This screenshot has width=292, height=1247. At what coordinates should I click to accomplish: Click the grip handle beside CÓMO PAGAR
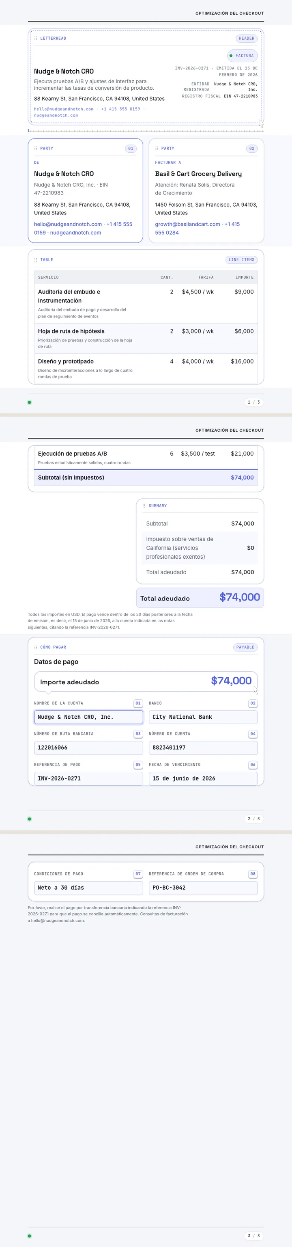click(36, 647)
